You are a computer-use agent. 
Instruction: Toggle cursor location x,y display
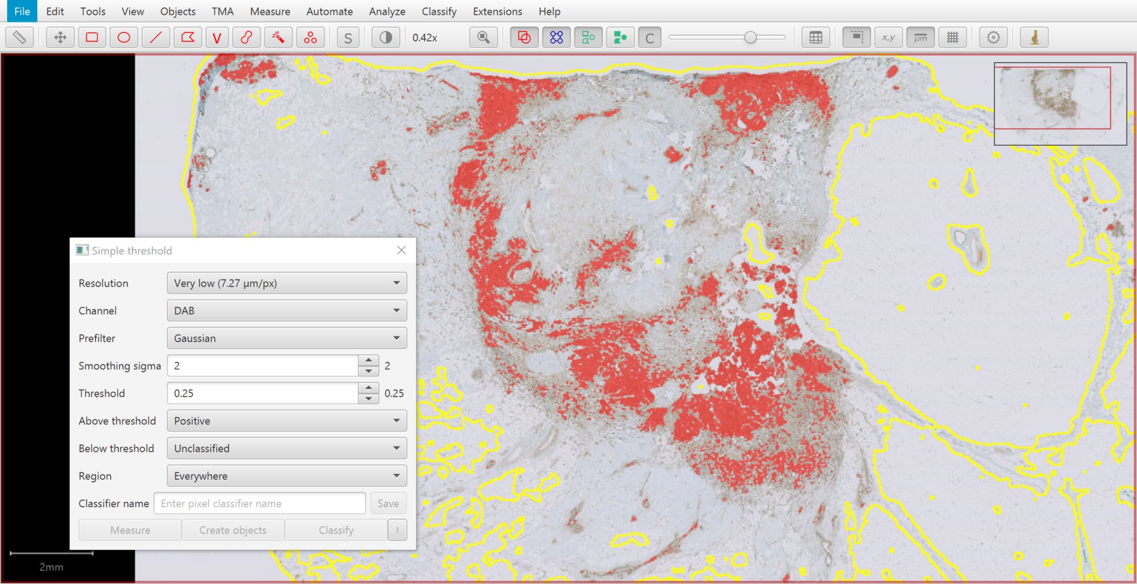point(888,37)
